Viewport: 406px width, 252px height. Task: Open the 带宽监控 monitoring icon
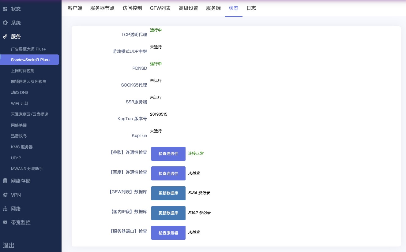tap(5, 222)
